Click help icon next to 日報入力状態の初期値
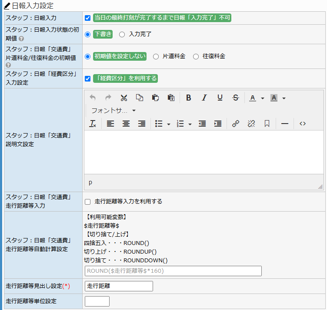 click(x=21, y=39)
